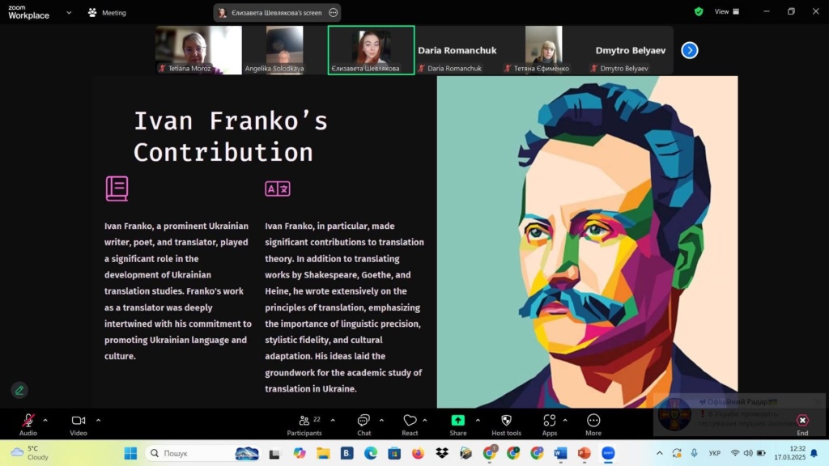Toggle the Video camera button

[79, 425]
